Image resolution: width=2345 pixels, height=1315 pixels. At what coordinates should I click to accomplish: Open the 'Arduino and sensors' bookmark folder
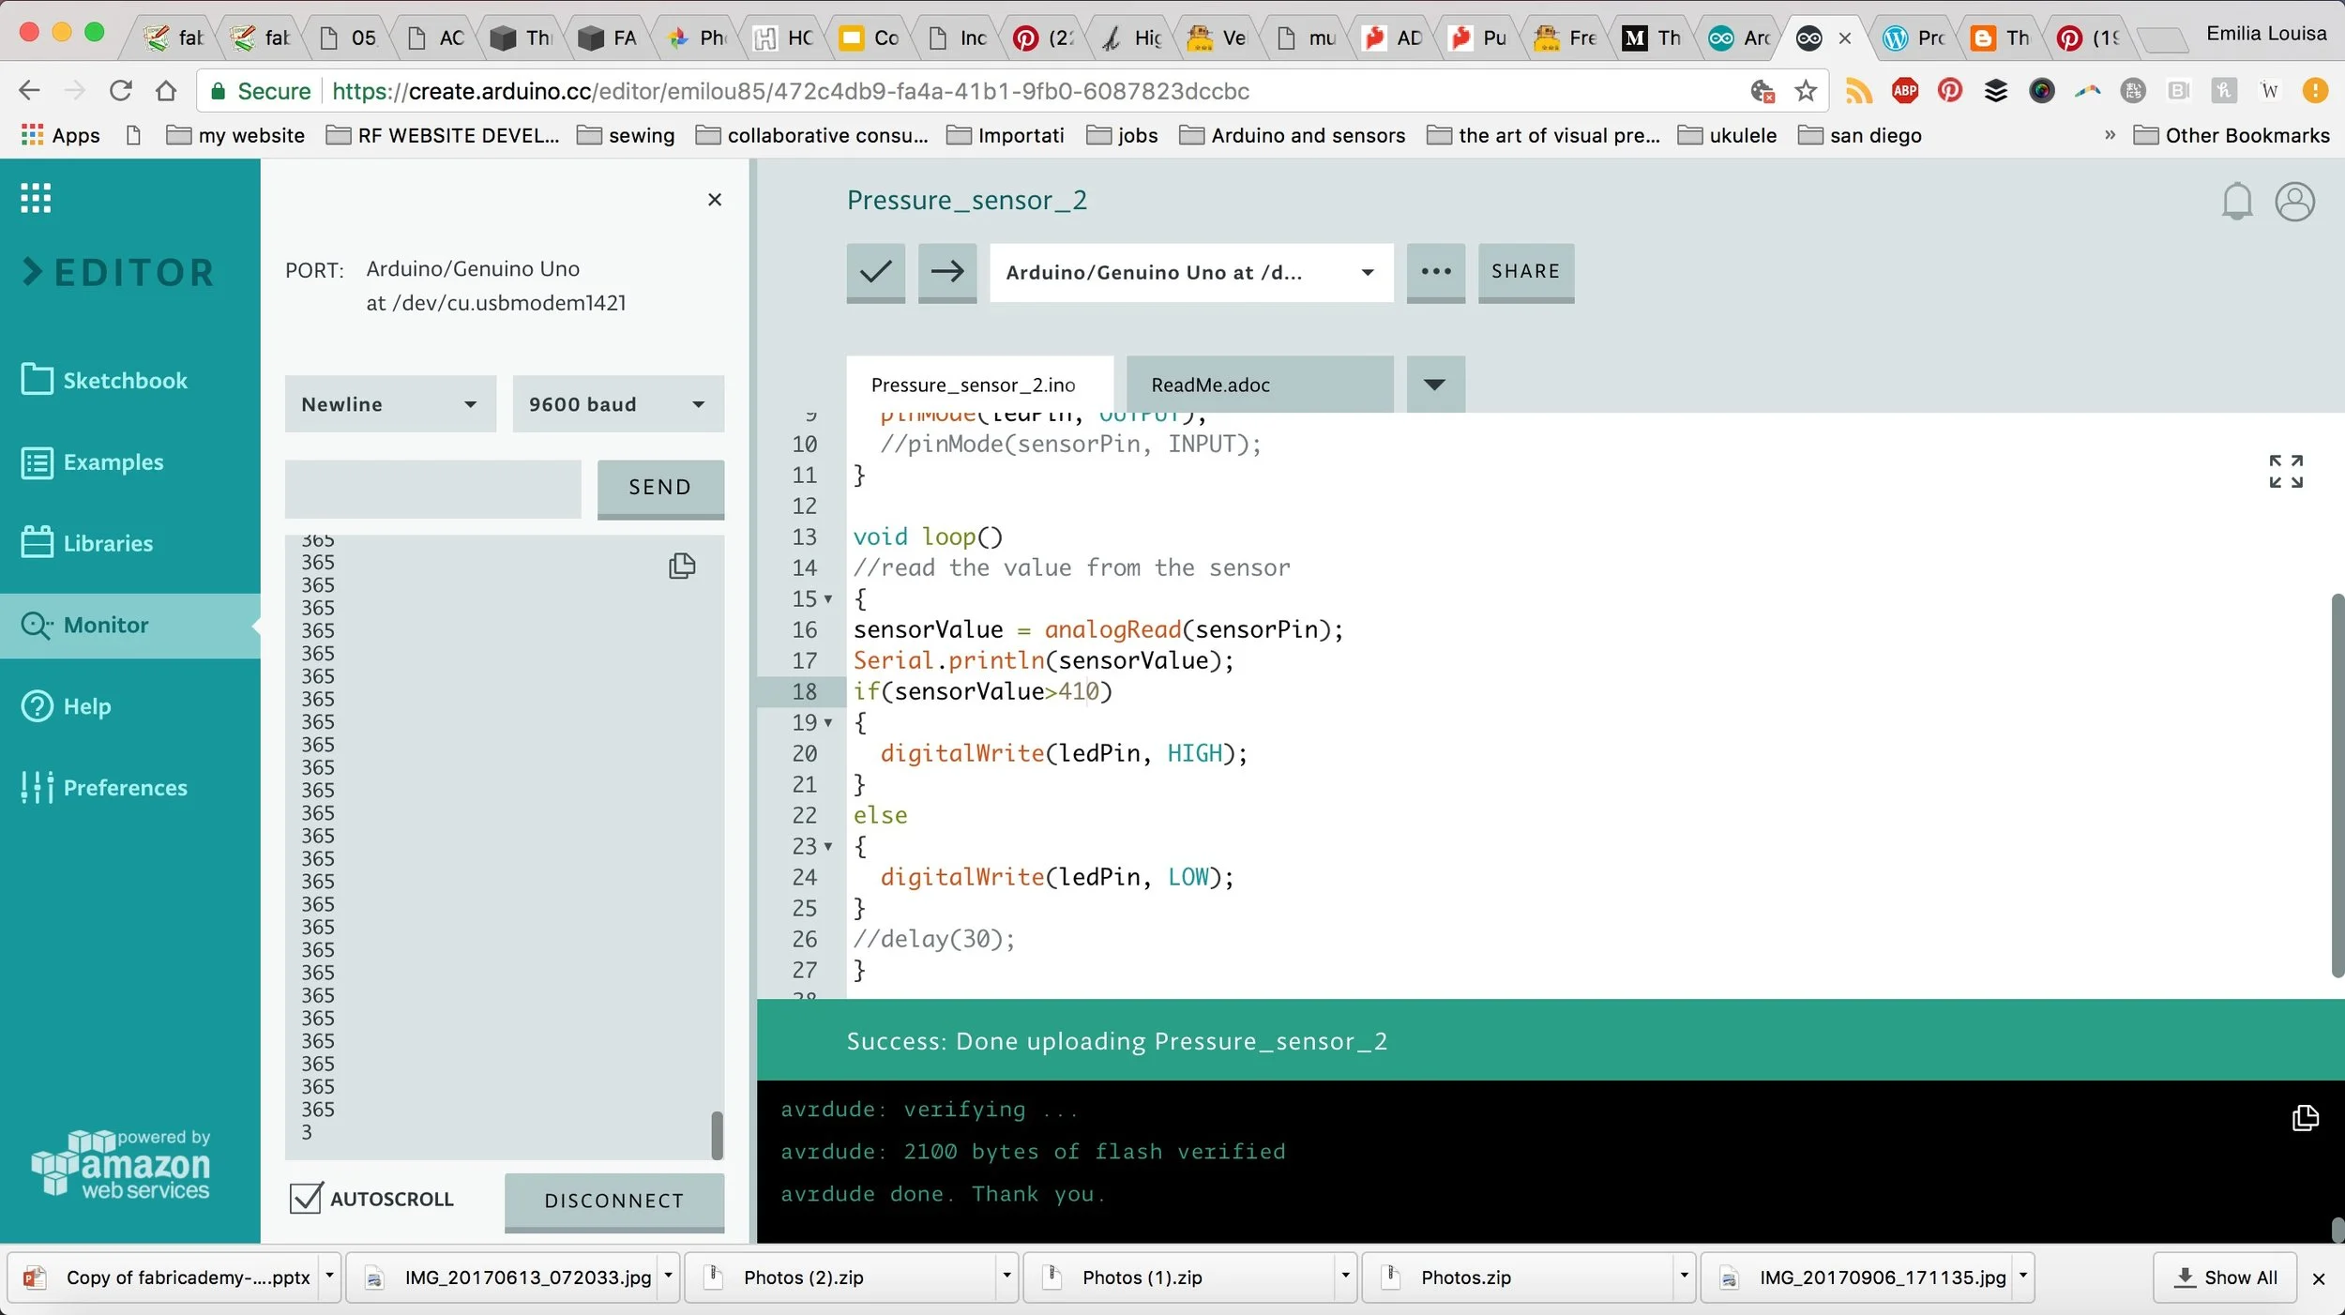pyautogui.click(x=1293, y=135)
